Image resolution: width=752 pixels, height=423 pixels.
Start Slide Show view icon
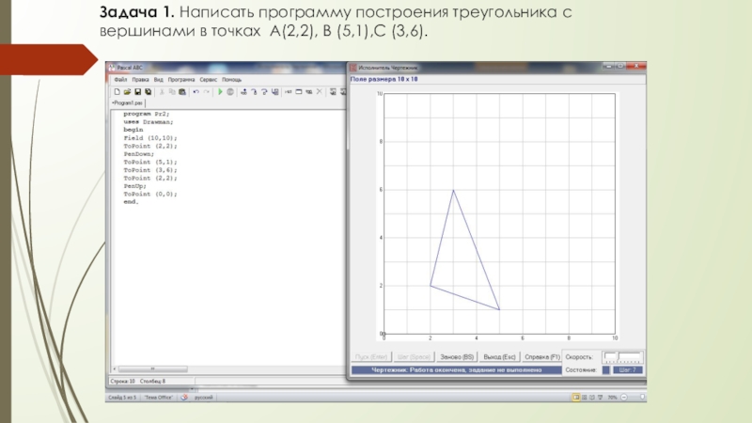click(600, 397)
